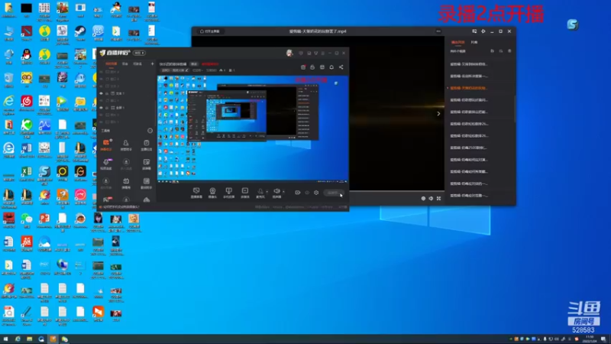Click the playlist scrollbar in the video player

click(515, 109)
